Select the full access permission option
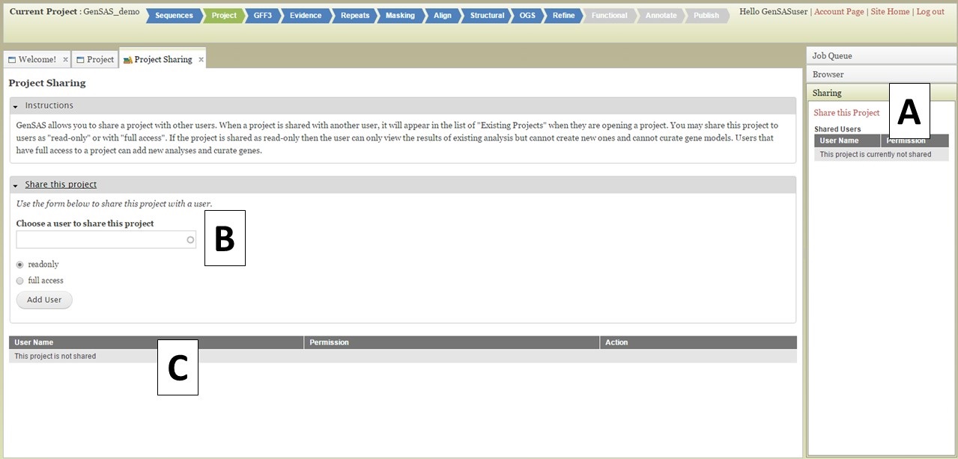This screenshot has height=459, width=958. [19, 281]
